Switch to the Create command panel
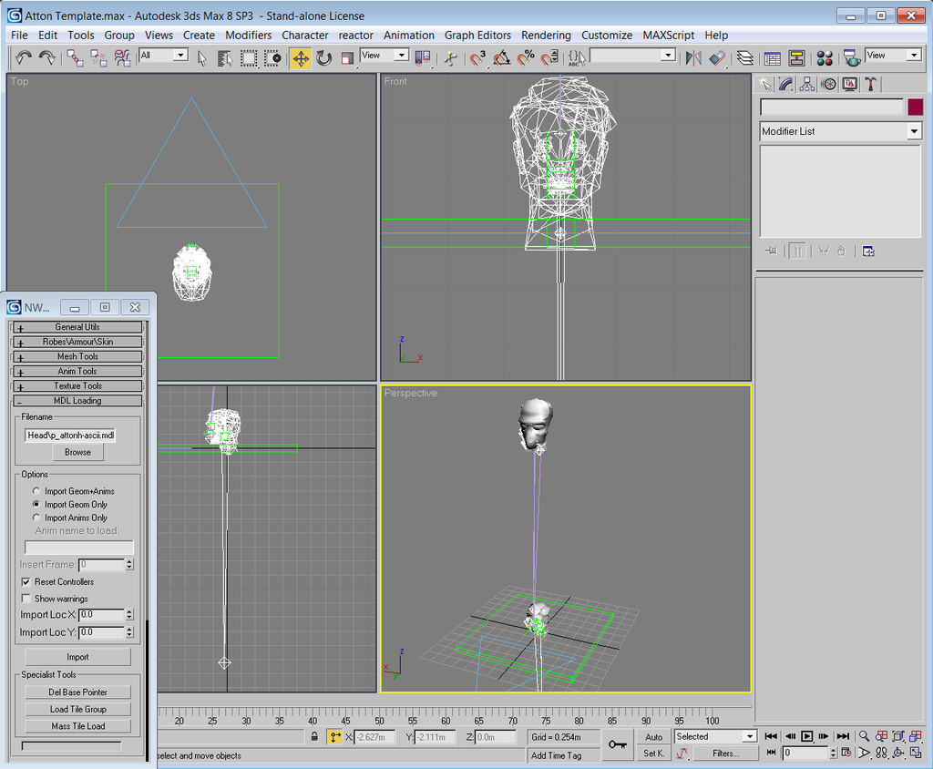 tap(764, 84)
